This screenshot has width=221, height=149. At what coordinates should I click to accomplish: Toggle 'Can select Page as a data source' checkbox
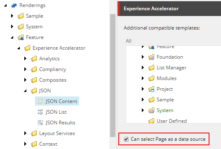point(126,139)
